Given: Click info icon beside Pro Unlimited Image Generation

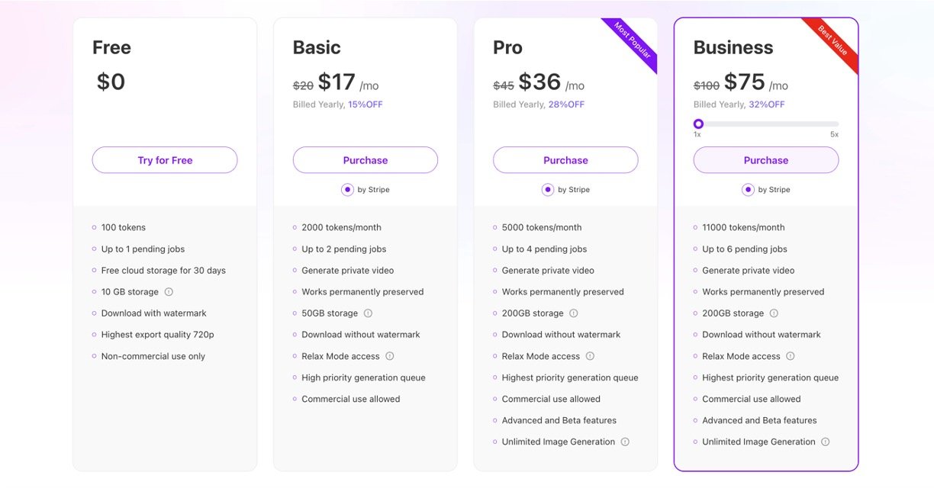Looking at the screenshot, I should 625,441.
